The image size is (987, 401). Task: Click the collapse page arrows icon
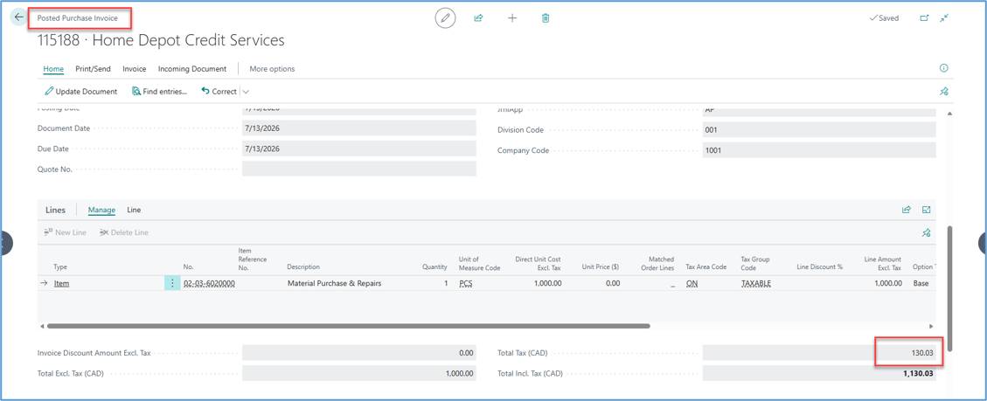tap(943, 18)
